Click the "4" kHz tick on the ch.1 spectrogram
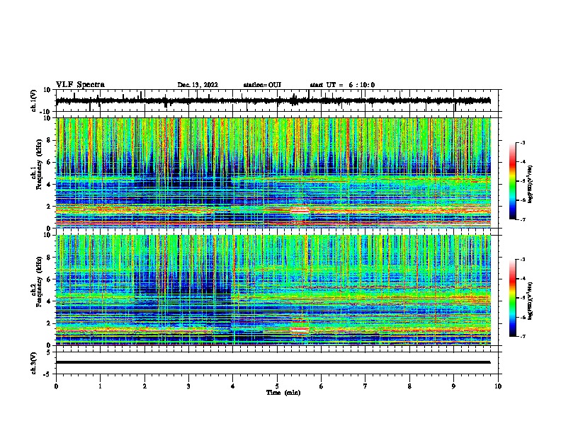The height and width of the screenshot is (433, 561). click(x=49, y=185)
